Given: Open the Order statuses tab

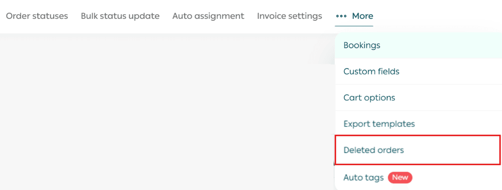Looking at the screenshot, I should point(37,16).
